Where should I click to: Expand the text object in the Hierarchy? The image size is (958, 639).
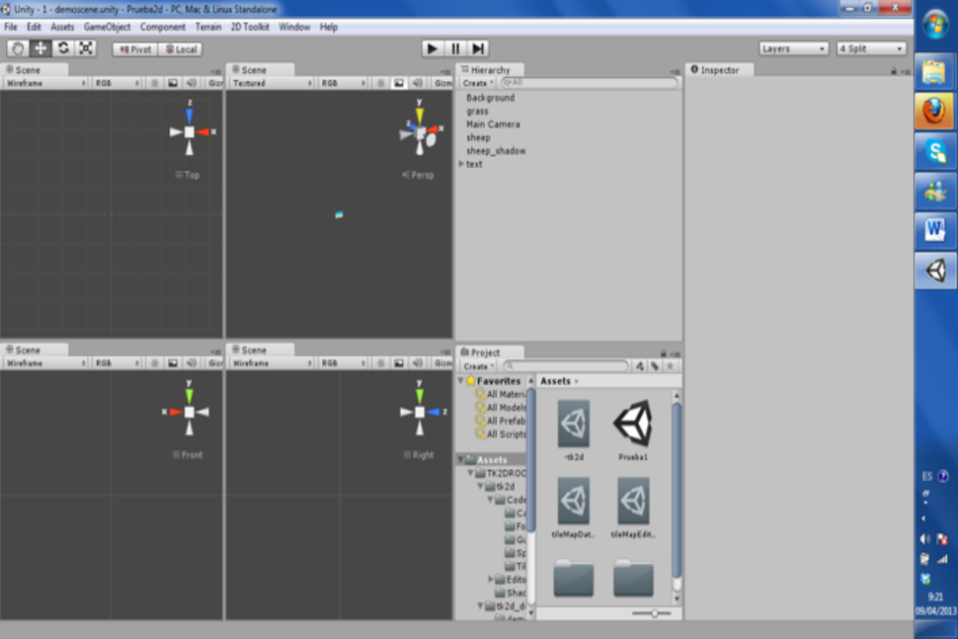tap(459, 164)
